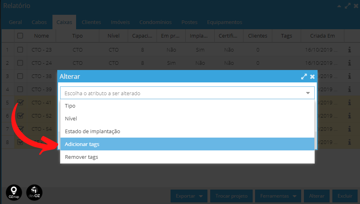Open the Equipamentos tab
The image size is (360, 204).
(x=225, y=22)
